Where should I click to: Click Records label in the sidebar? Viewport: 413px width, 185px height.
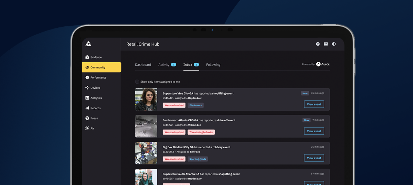(95, 108)
